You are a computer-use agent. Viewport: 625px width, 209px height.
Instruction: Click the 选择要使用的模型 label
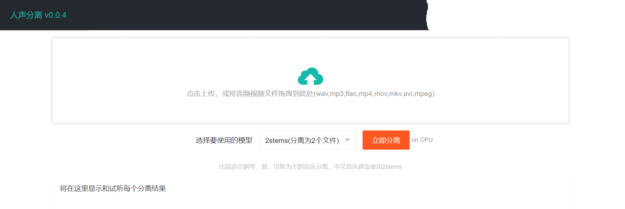224,140
